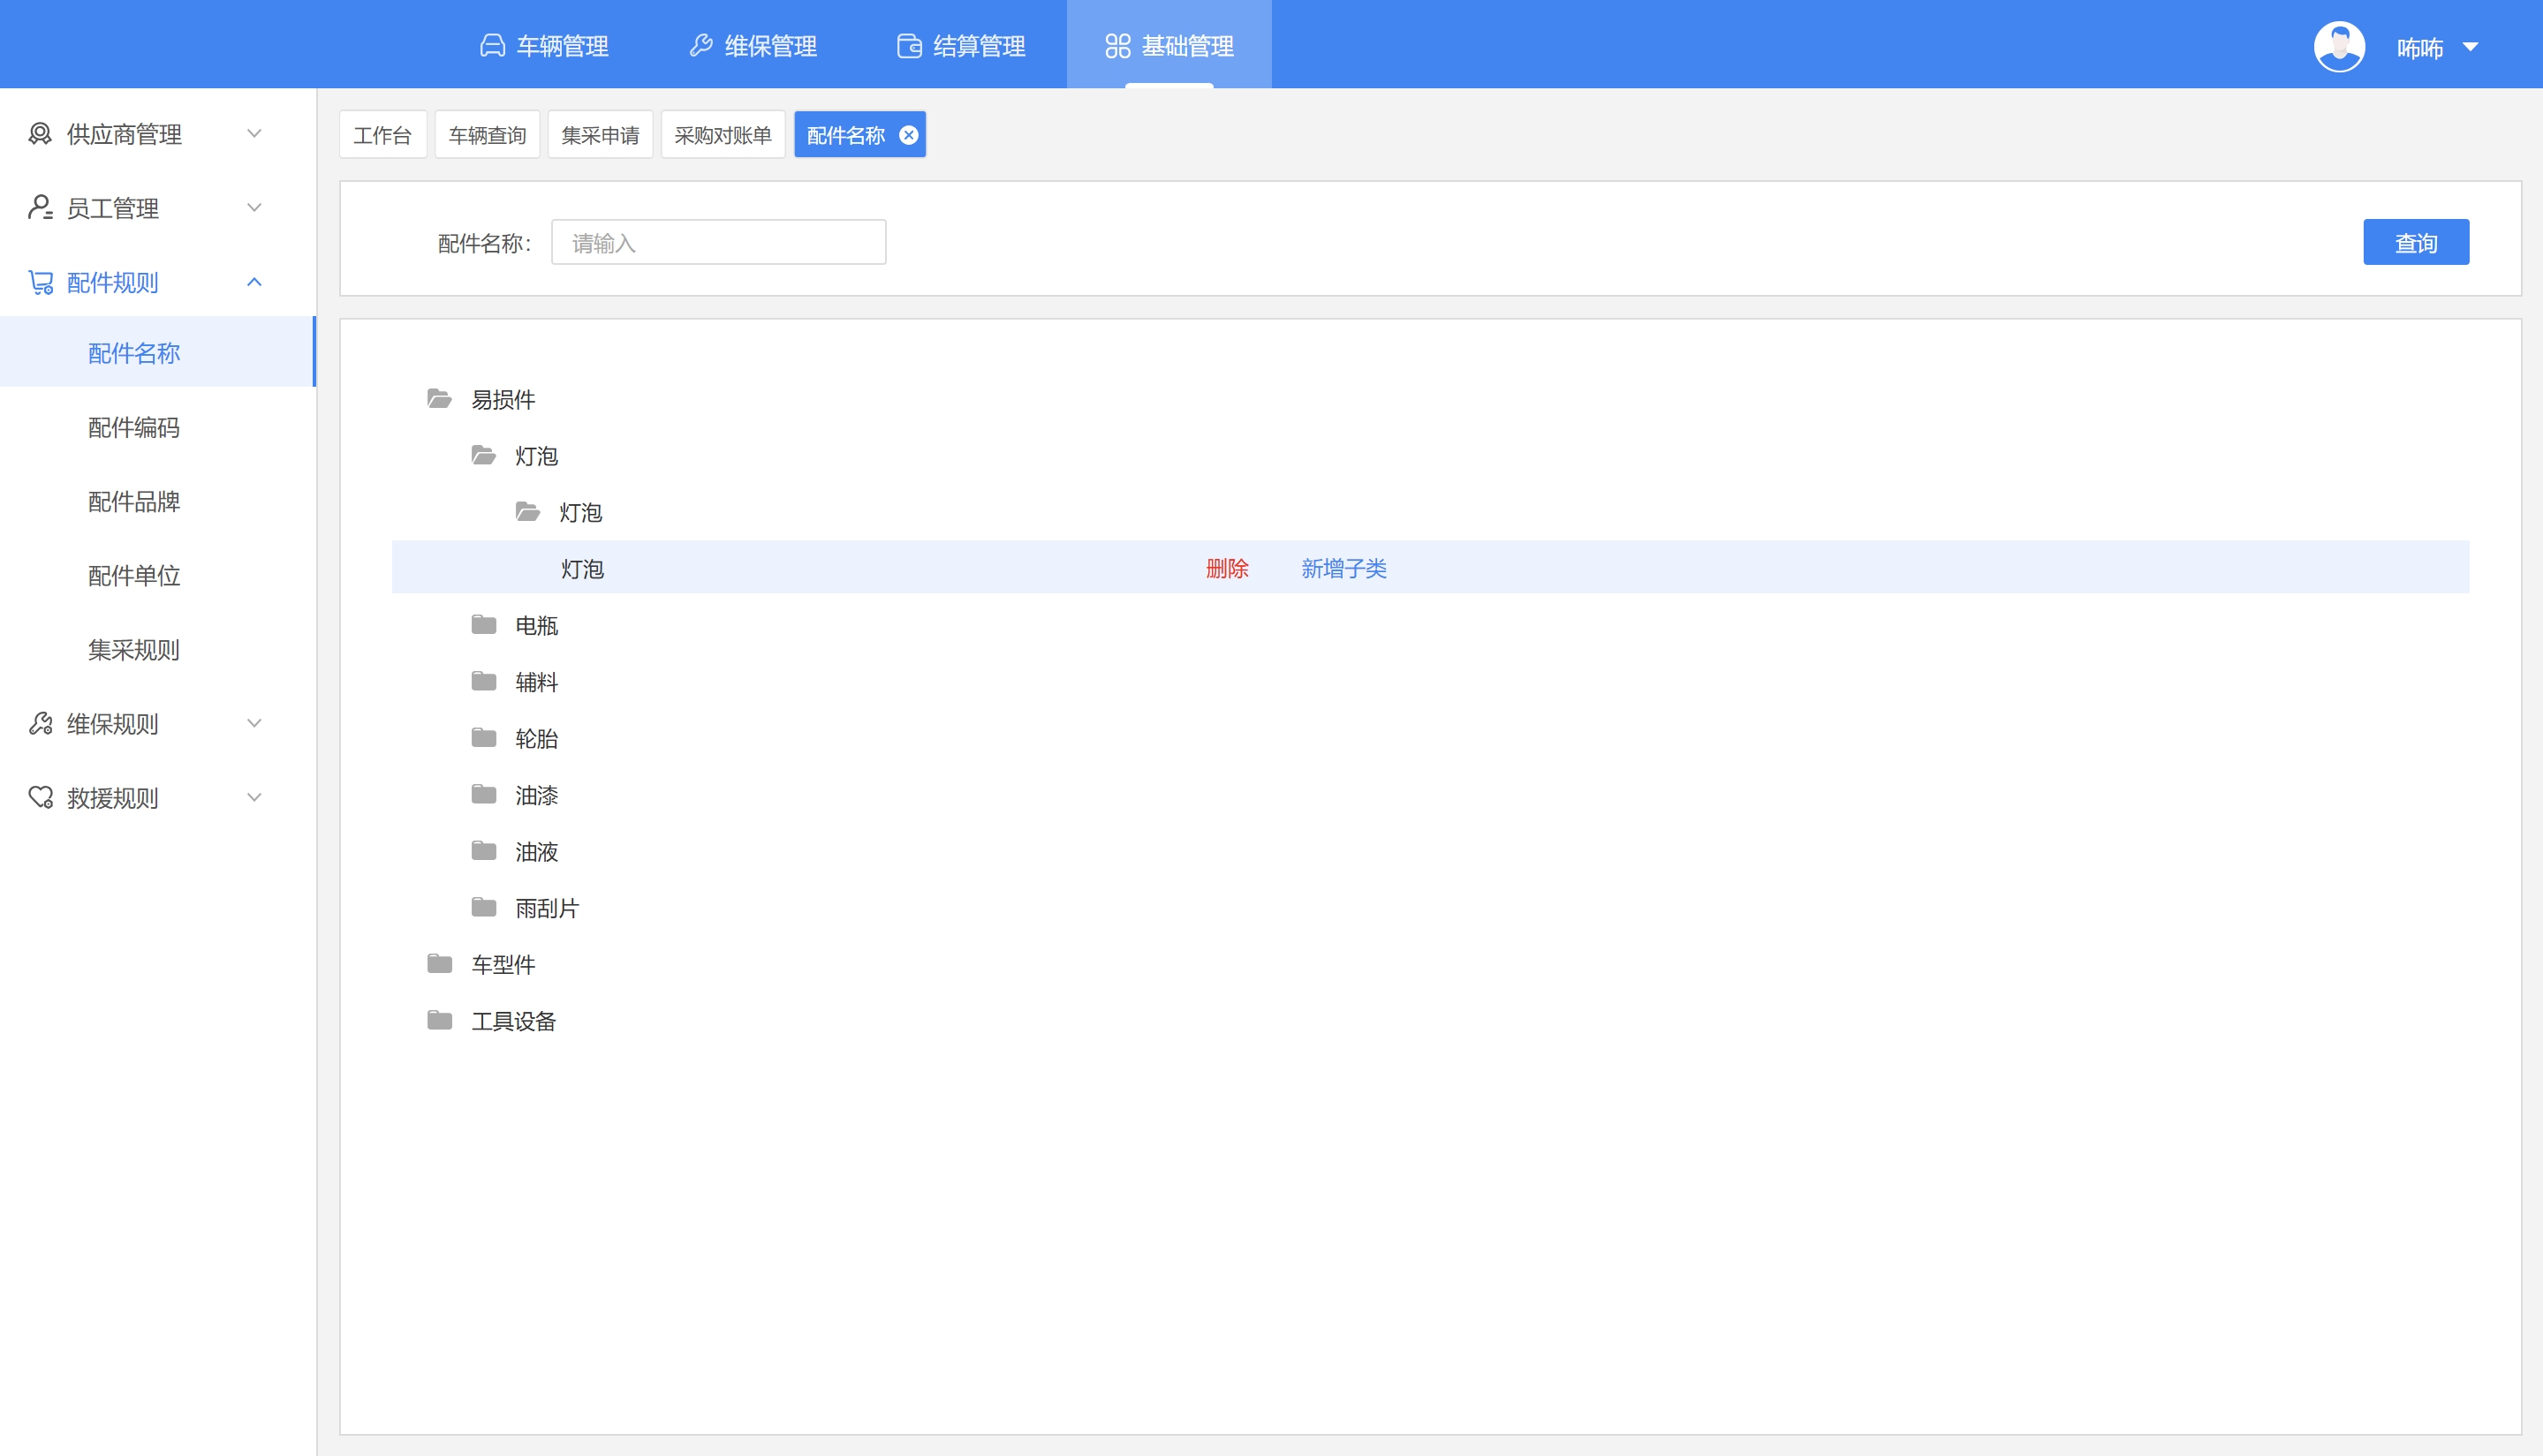2543x1456 pixels.
Task: Expand the 救援规则 sidebar chevron
Action: 254,798
